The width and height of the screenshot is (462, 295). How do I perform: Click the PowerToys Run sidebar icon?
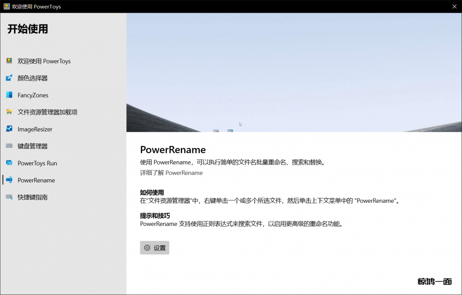(x=9, y=163)
